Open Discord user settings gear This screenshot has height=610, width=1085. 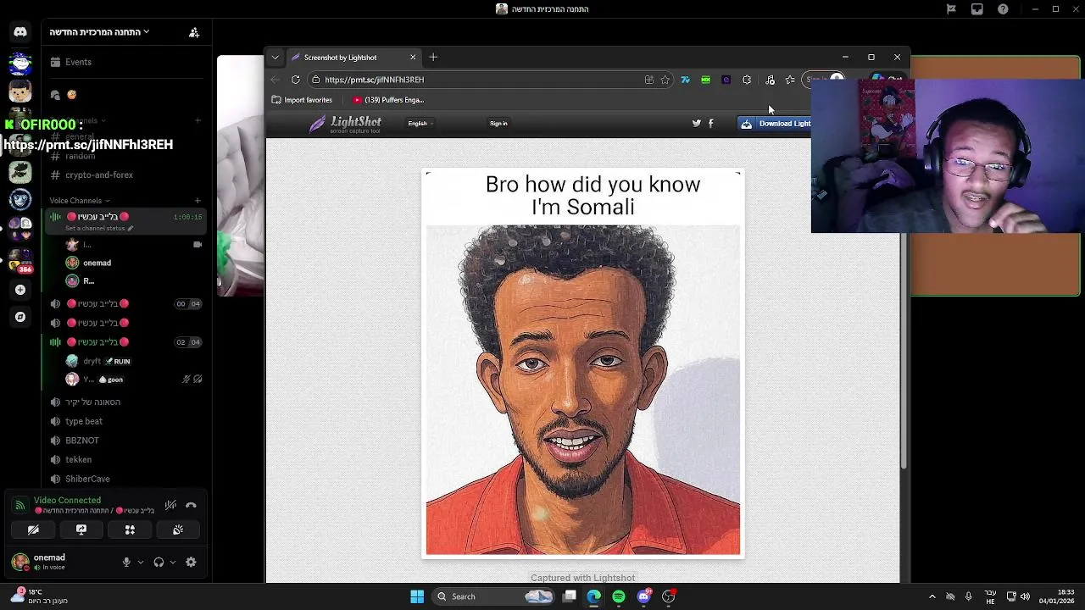[191, 562]
